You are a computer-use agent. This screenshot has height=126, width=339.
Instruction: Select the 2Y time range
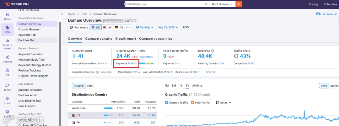click(187, 85)
